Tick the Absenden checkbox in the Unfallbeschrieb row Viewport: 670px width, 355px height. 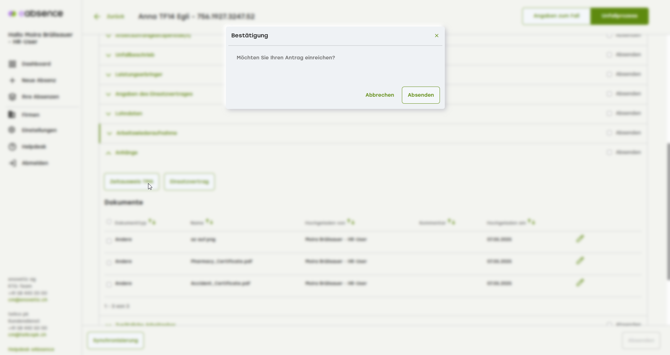point(609,55)
